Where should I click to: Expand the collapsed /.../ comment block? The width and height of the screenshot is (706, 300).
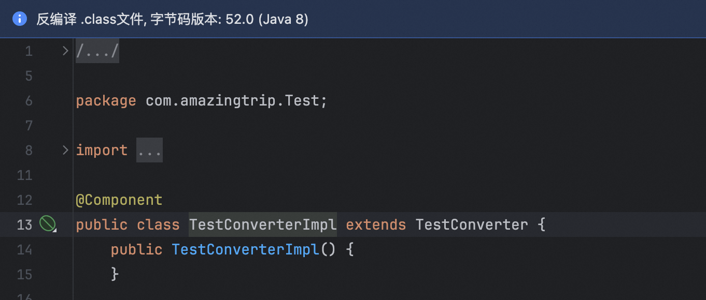click(97, 51)
